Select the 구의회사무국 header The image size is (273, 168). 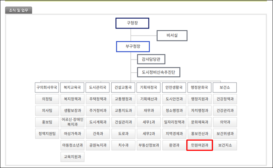[47, 88]
